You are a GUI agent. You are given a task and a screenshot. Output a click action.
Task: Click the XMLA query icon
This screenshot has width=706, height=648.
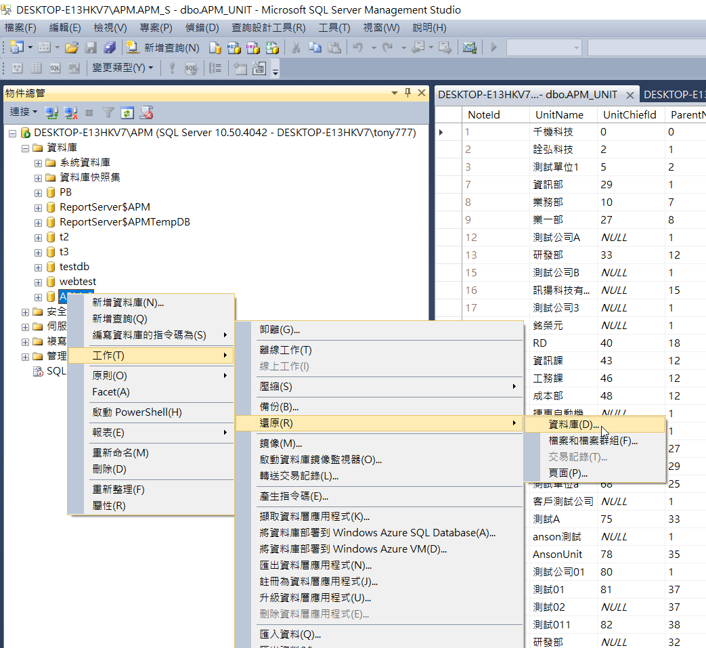coord(272,47)
